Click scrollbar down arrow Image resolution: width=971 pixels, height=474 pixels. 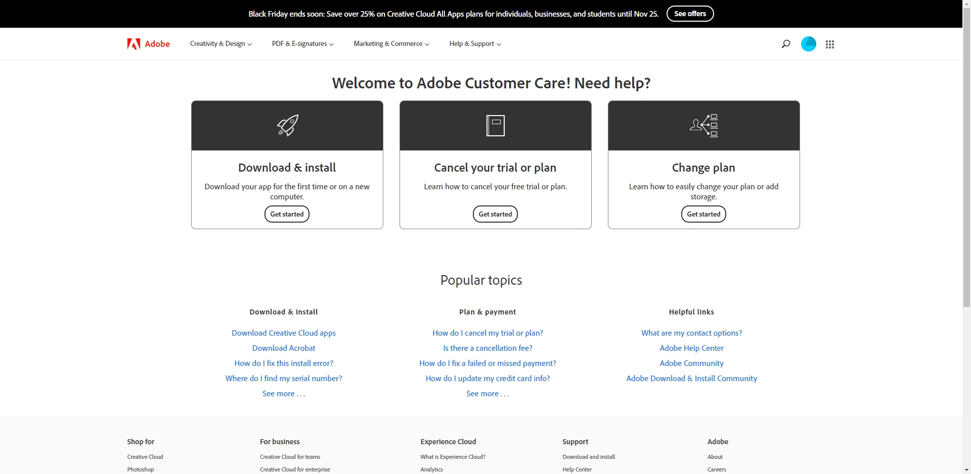click(966, 470)
